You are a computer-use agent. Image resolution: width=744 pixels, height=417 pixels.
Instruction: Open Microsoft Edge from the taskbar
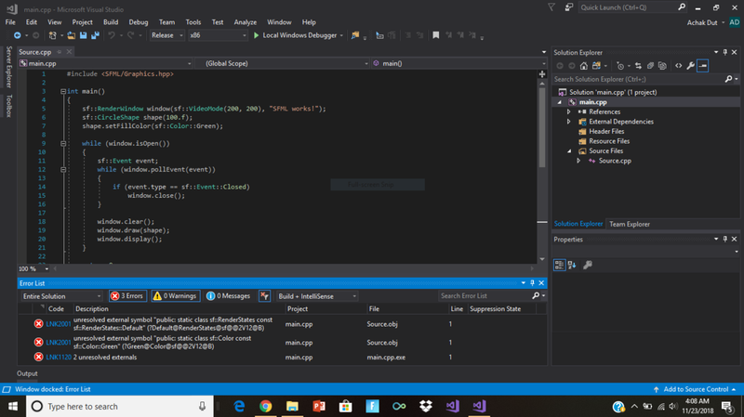point(239,406)
